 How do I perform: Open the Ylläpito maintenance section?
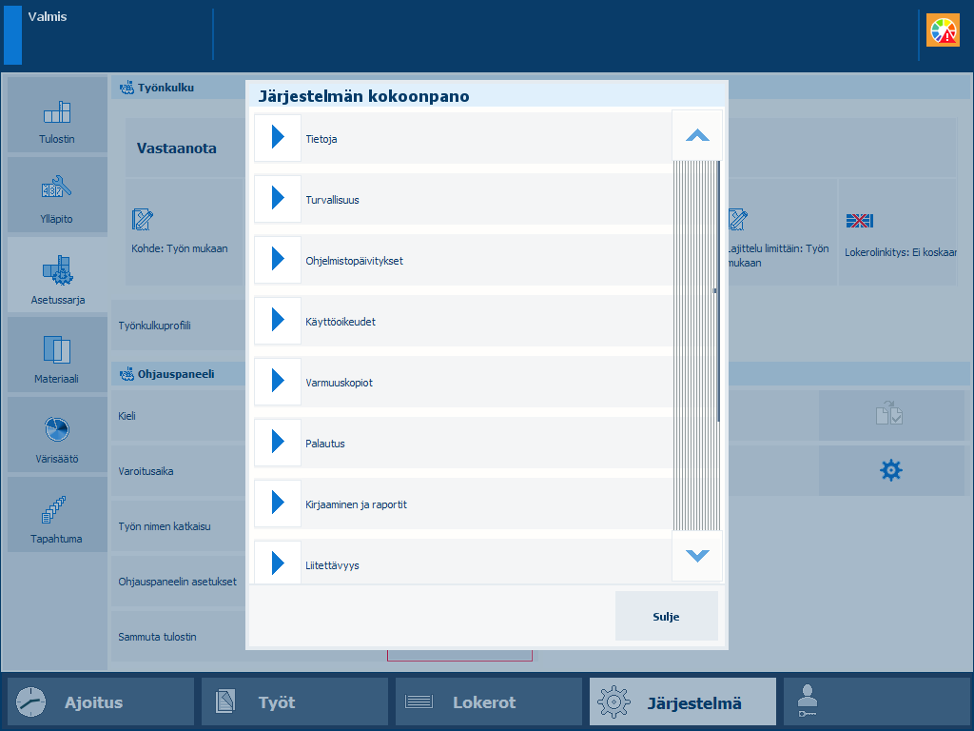pos(57,194)
